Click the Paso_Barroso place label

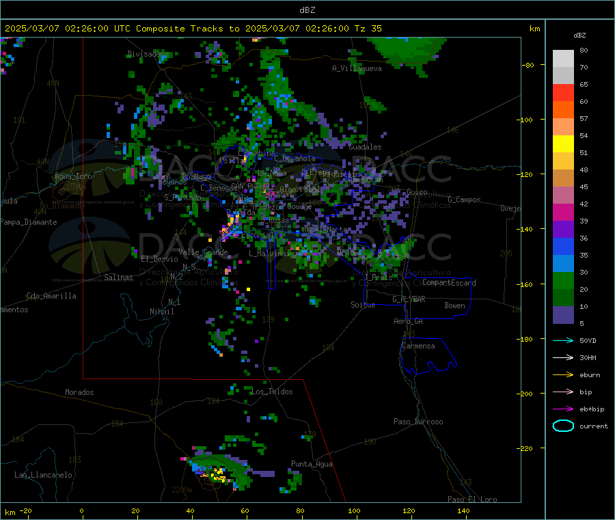[x=418, y=422]
